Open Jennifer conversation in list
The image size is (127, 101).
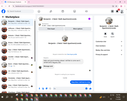coord(17,58)
